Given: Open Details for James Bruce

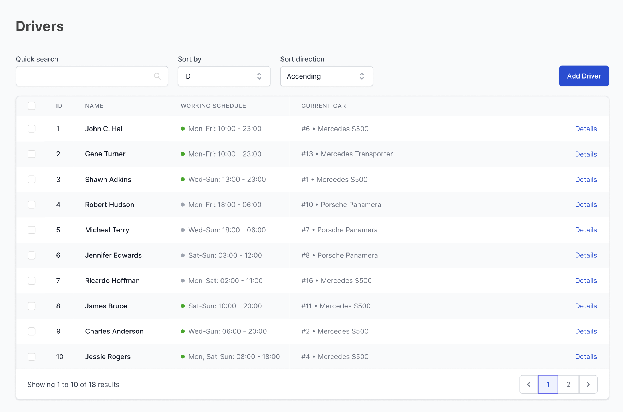Looking at the screenshot, I should [x=586, y=306].
